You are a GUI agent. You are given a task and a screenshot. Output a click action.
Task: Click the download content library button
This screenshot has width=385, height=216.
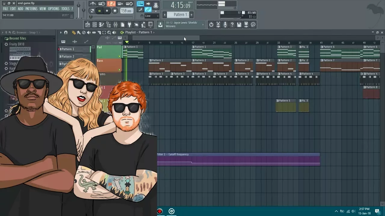(160, 25)
